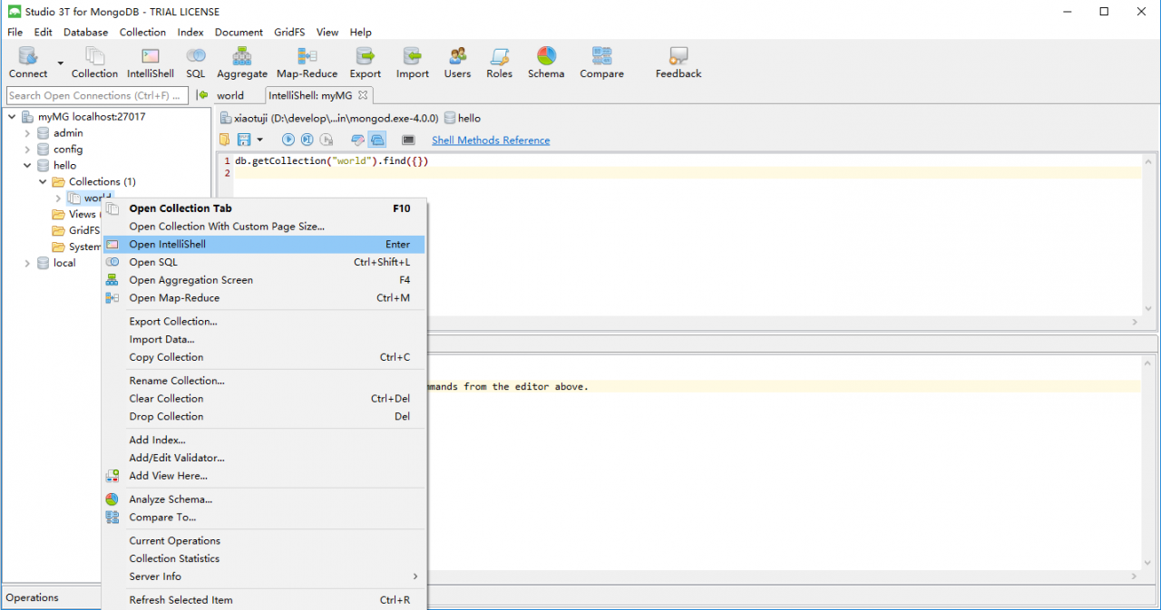Open the Schema analyzer icon
Image resolution: width=1161 pixels, height=610 pixels.
click(546, 62)
